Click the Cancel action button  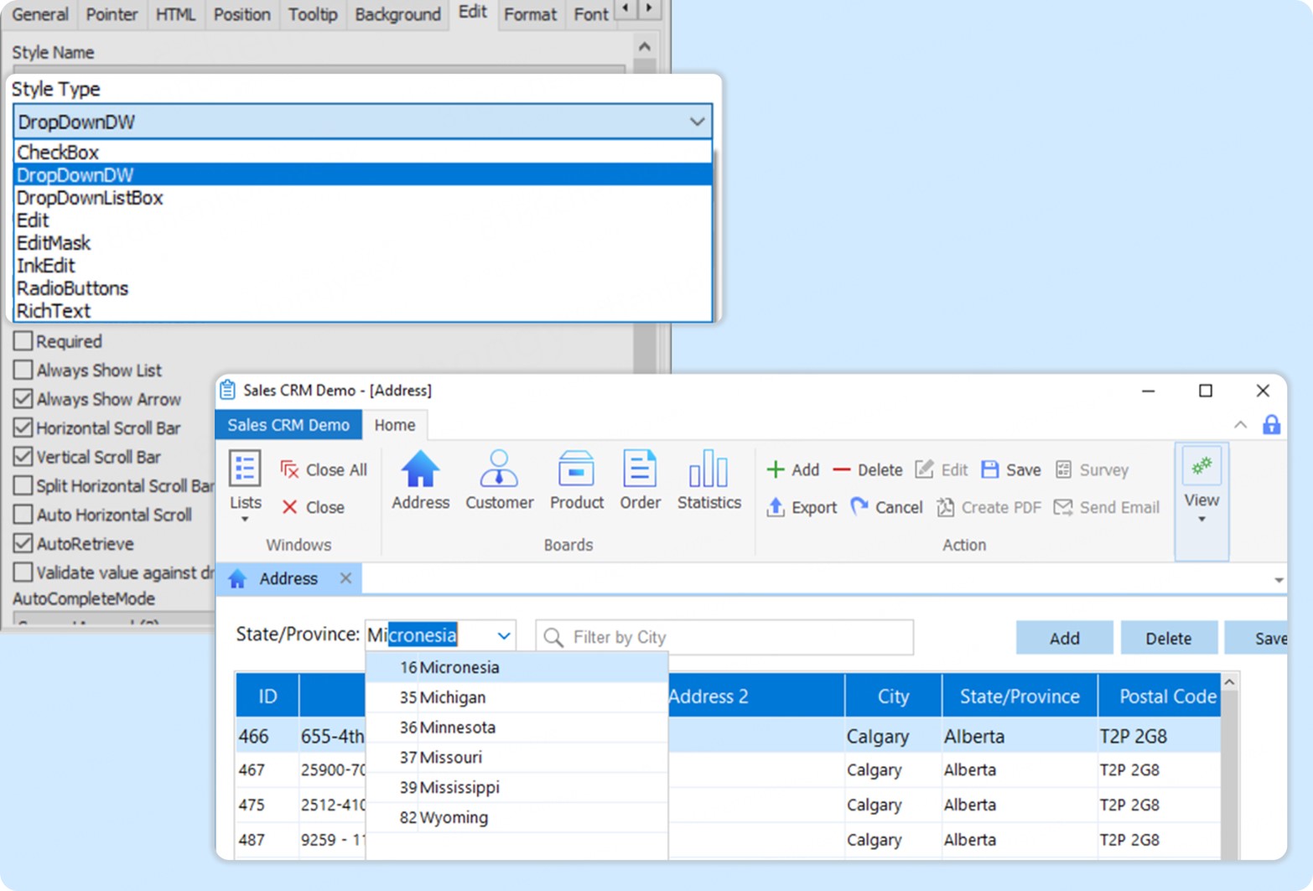point(886,507)
